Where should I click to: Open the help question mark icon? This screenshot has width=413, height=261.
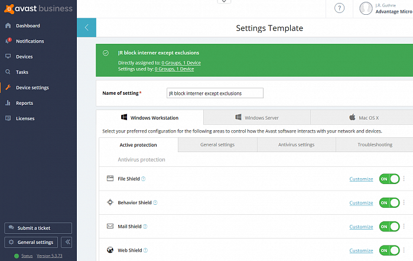tap(339, 8)
